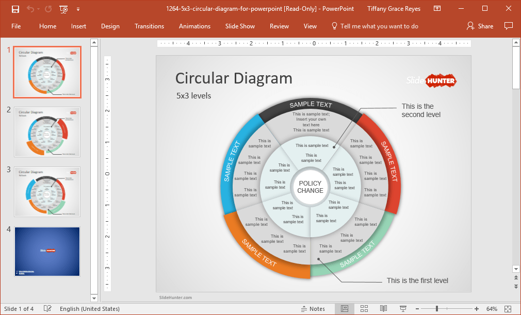Switch to the Home ribbon tab

point(47,26)
